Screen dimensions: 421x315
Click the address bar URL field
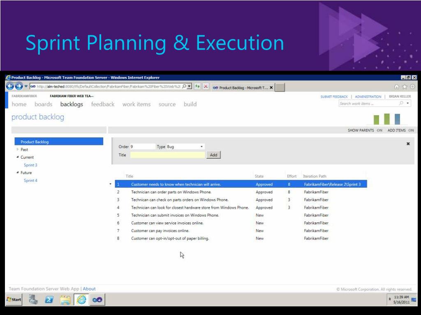point(108,87)
